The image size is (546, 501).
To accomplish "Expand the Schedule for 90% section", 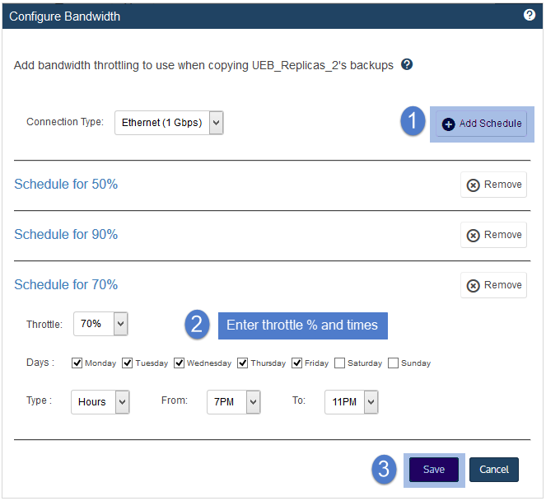I will point(66,235).
